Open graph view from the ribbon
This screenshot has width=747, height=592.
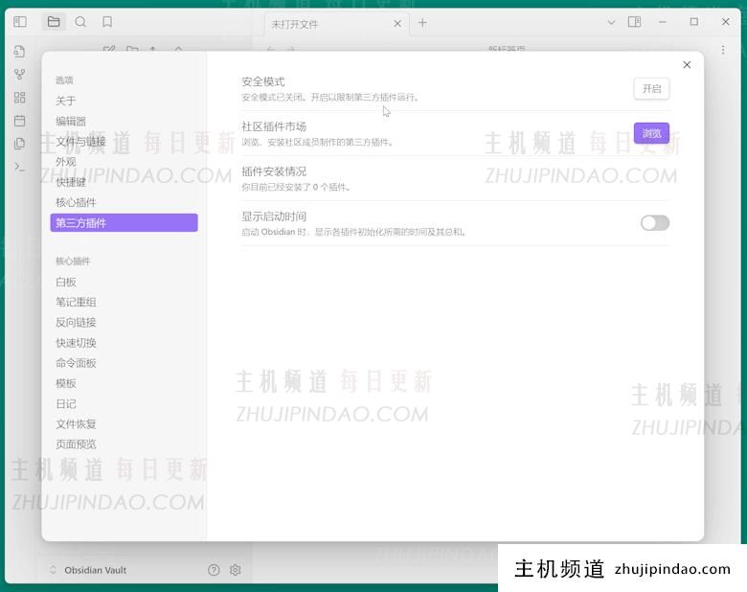point(19,75)
